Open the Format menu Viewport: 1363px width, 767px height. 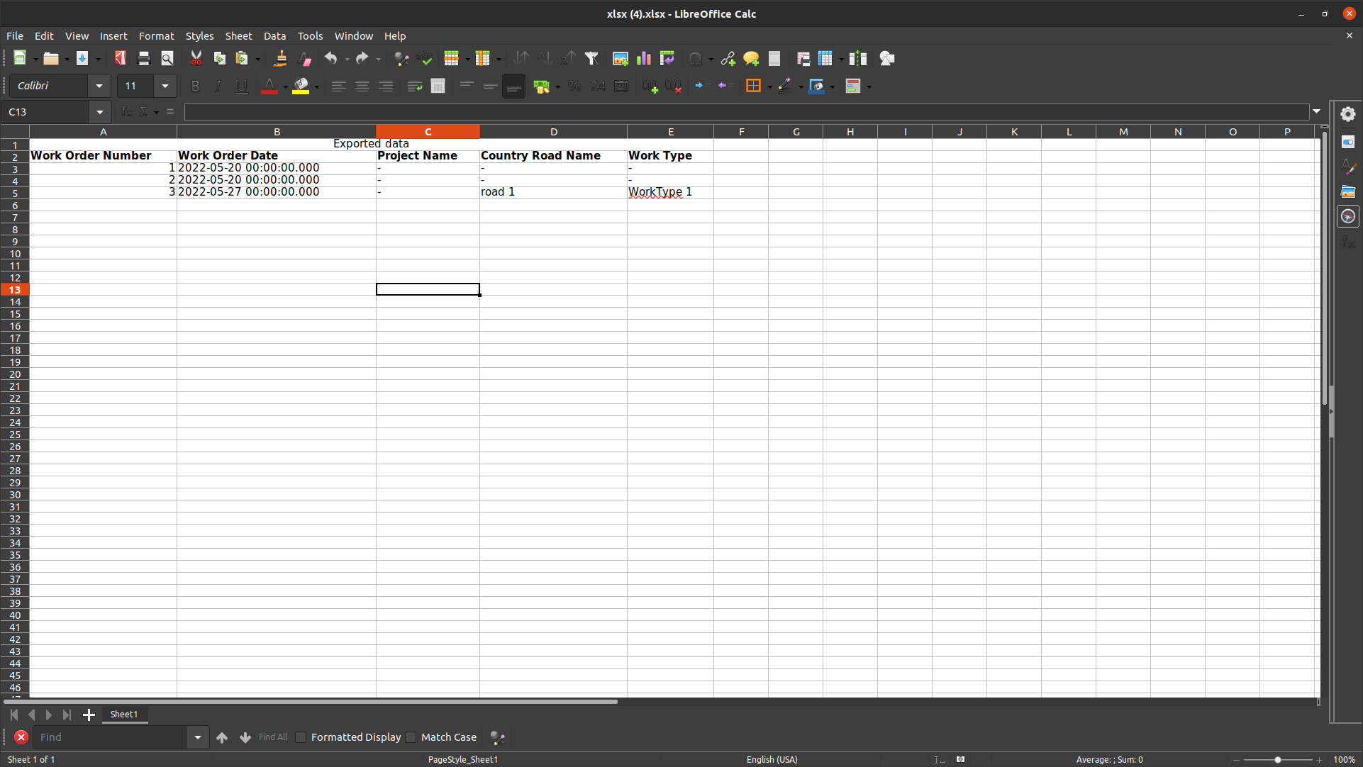pos(157,36)
